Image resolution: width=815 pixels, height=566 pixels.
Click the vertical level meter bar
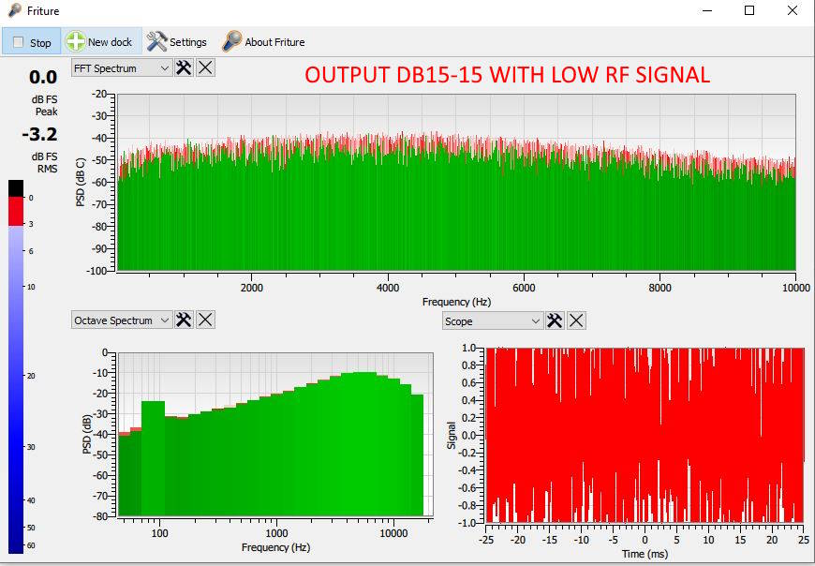point(16,366)
